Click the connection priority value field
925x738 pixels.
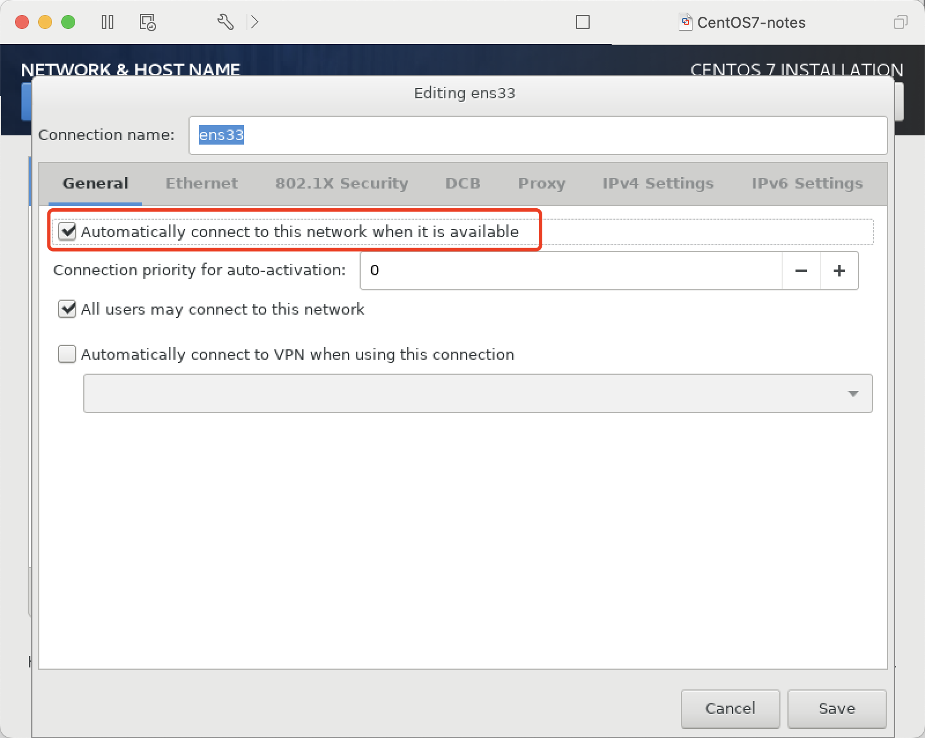pyautogui.click(x=571, y=270)
